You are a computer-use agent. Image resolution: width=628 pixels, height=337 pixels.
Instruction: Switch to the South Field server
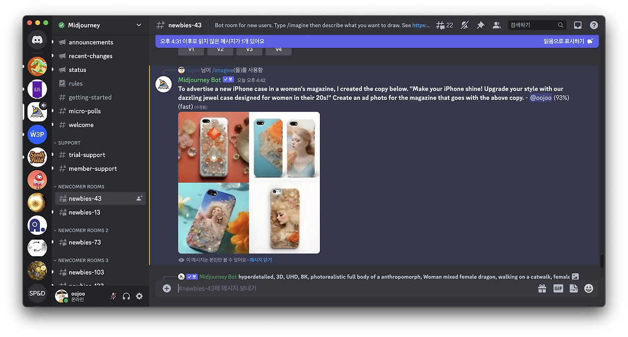click(37, 157)
